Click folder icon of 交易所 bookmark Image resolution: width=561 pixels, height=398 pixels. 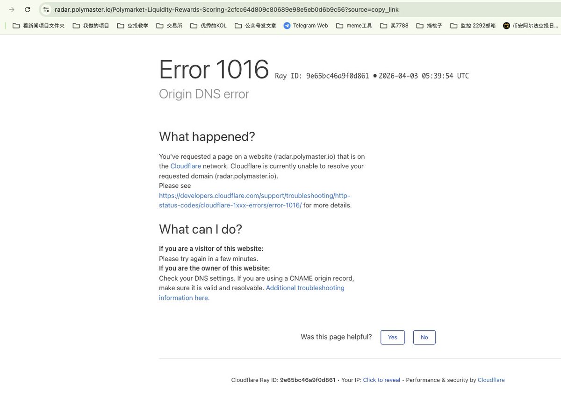point(160,26)
